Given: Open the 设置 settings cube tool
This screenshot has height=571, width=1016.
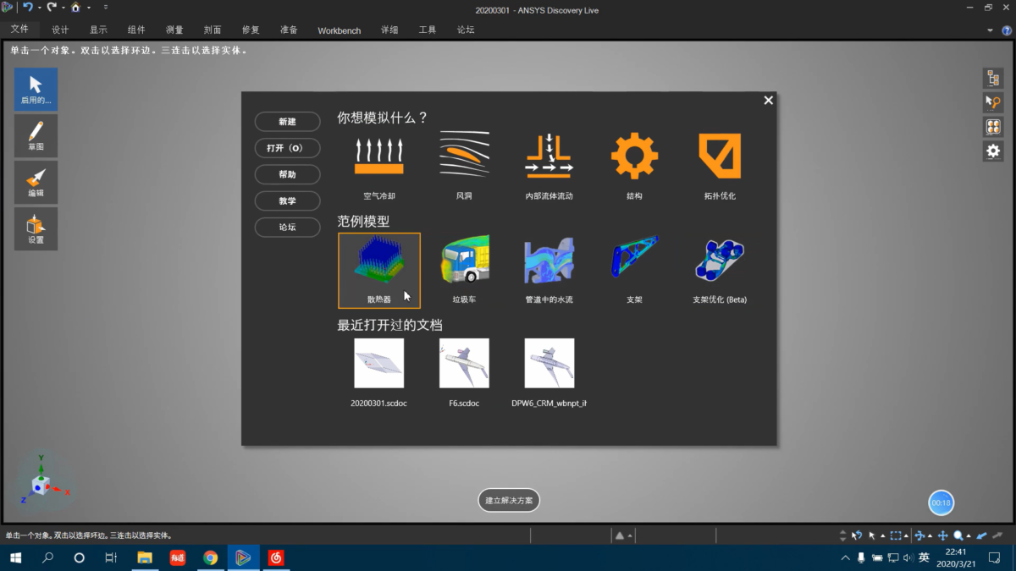Looking at the screenshot, I should pyautogui.click(x=36, y=229).
